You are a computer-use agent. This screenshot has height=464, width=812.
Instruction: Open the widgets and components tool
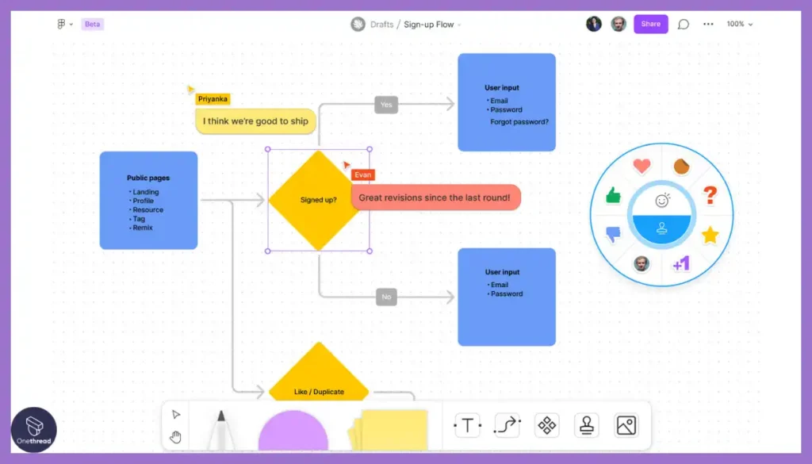547,425
